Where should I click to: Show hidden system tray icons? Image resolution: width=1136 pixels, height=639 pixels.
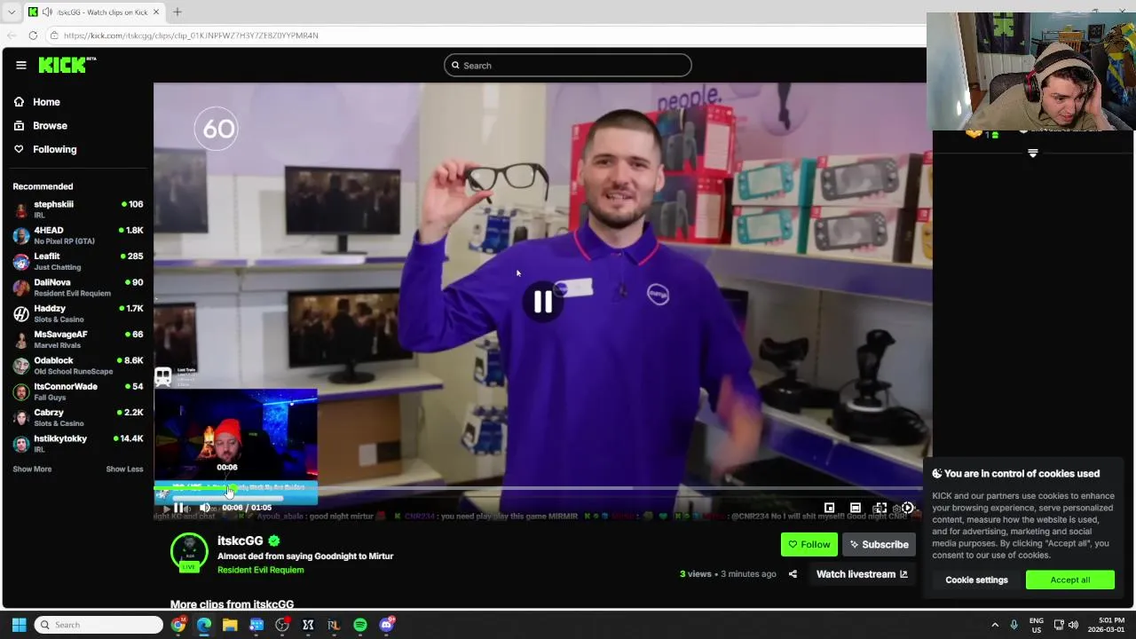coord(994,625)
